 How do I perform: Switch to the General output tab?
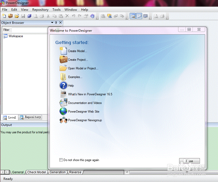18,172
